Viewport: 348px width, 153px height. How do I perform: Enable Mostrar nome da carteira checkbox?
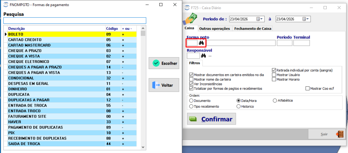tap(191, 79)
